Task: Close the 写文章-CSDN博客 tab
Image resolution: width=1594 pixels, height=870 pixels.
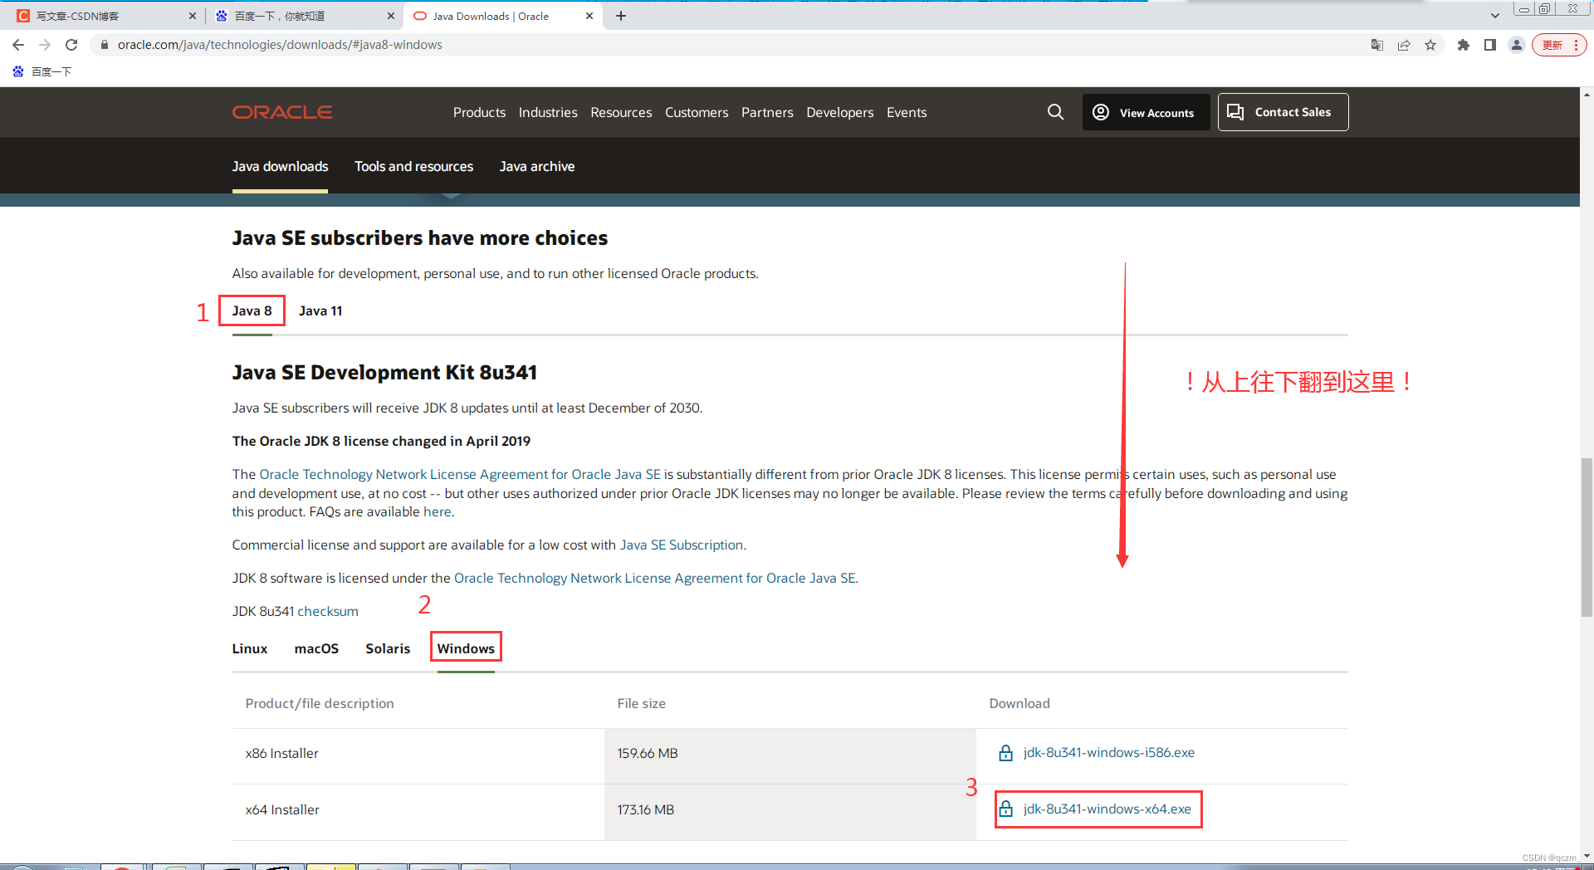Action: coord(193,16)
